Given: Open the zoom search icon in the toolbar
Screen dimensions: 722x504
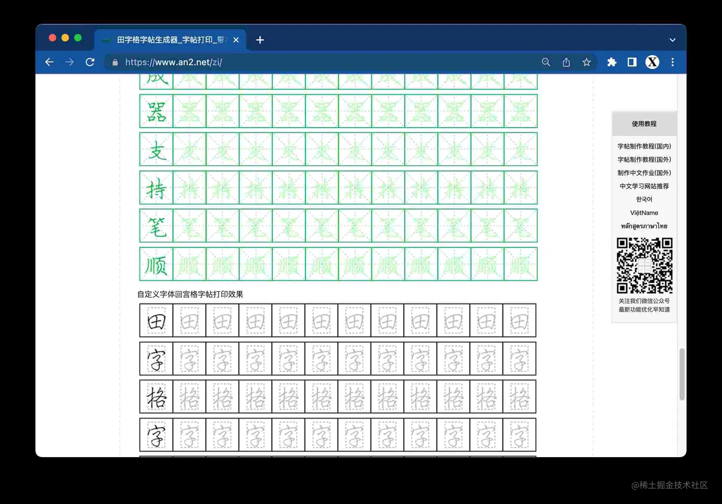Looking at the screenshot, I should 546,62.
